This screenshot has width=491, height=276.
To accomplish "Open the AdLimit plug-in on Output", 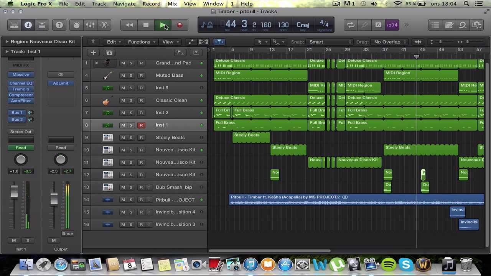I will click(x=61, y=83).
